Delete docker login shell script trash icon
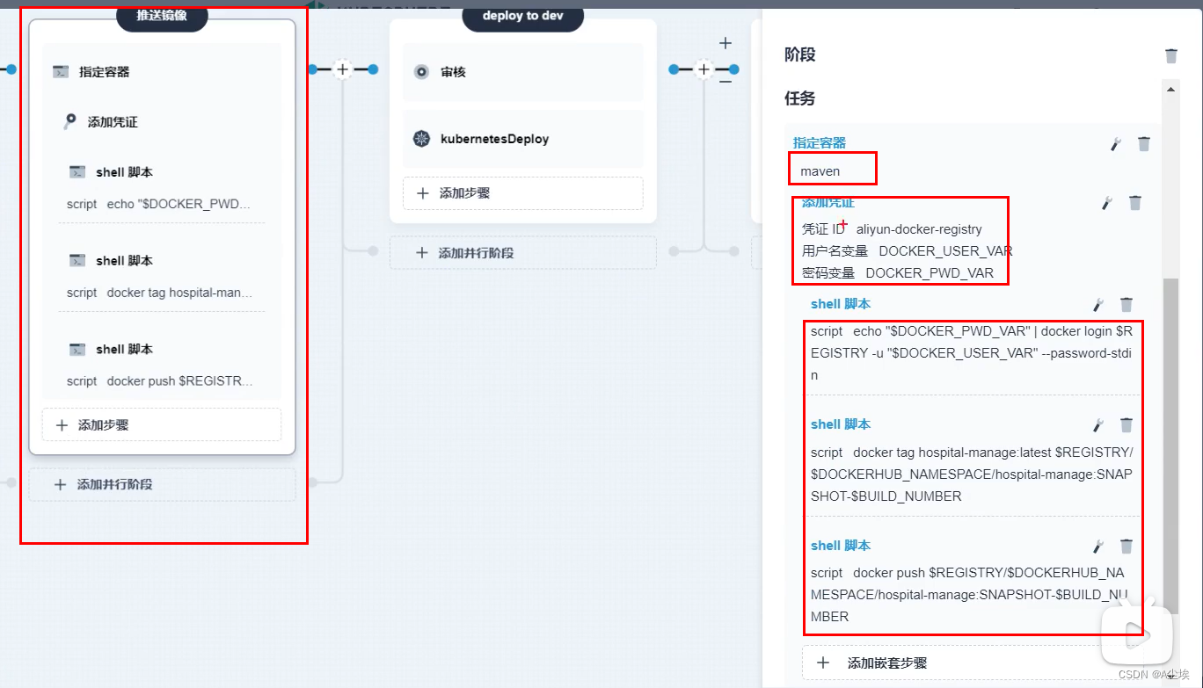The width and height of the screenshot is (1203, 688). [x=1126, y=305]
